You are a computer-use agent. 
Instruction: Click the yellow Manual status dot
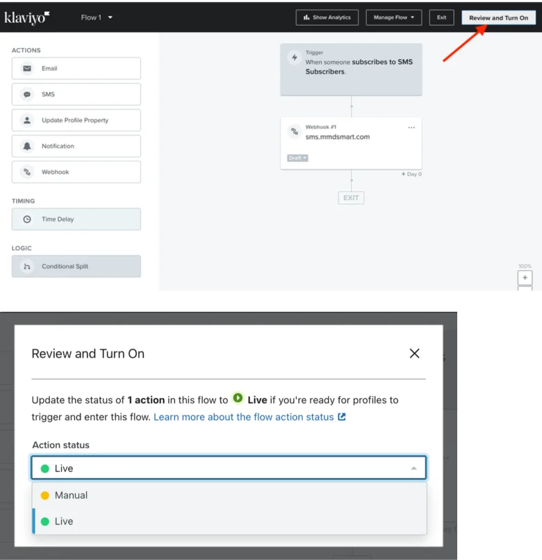click(45, 495)
